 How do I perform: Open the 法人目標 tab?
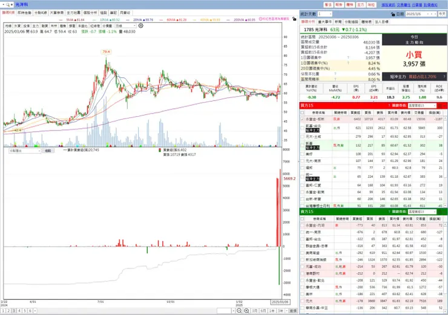click(x=381, y=22)
